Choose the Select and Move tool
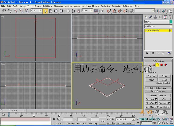Image resolution: width=174 pixels, height=126 pixels. click(68, 11)
